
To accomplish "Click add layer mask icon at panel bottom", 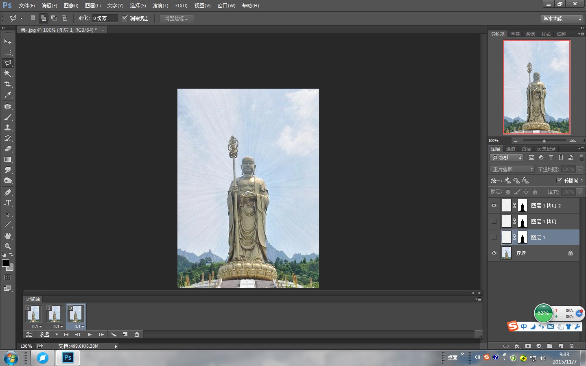I will point(528,346).
